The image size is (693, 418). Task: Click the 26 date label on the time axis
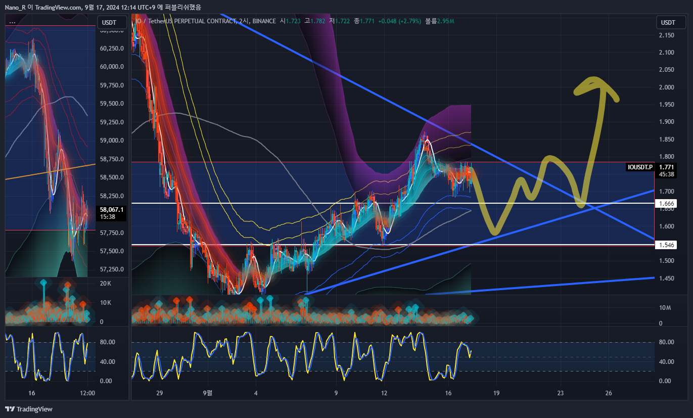pyautogui.click(x=609, y=393)
